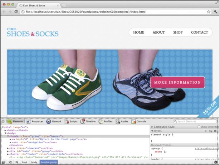Go back with the browser back arrow
Screen dimensions: 220x165
point(4,12)
